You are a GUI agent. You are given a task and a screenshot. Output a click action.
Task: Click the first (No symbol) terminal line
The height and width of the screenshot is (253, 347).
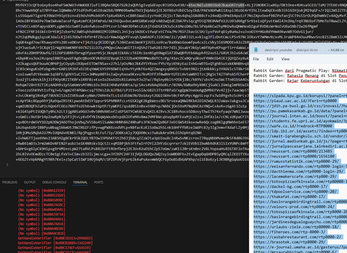pyautogui.click(x=42, y=191)
